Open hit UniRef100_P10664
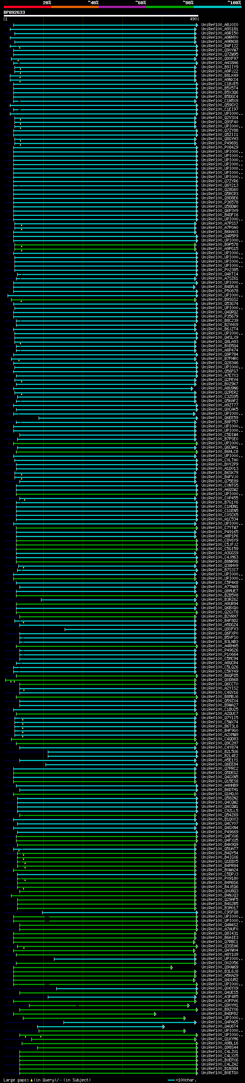 click(220, 654)
